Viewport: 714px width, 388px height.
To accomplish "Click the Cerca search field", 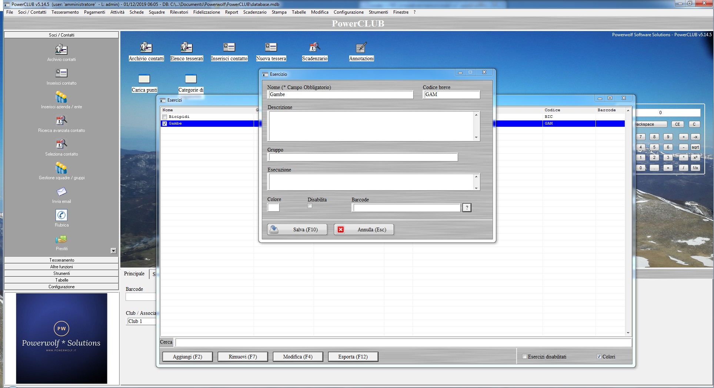I will [x=403, y=343].
